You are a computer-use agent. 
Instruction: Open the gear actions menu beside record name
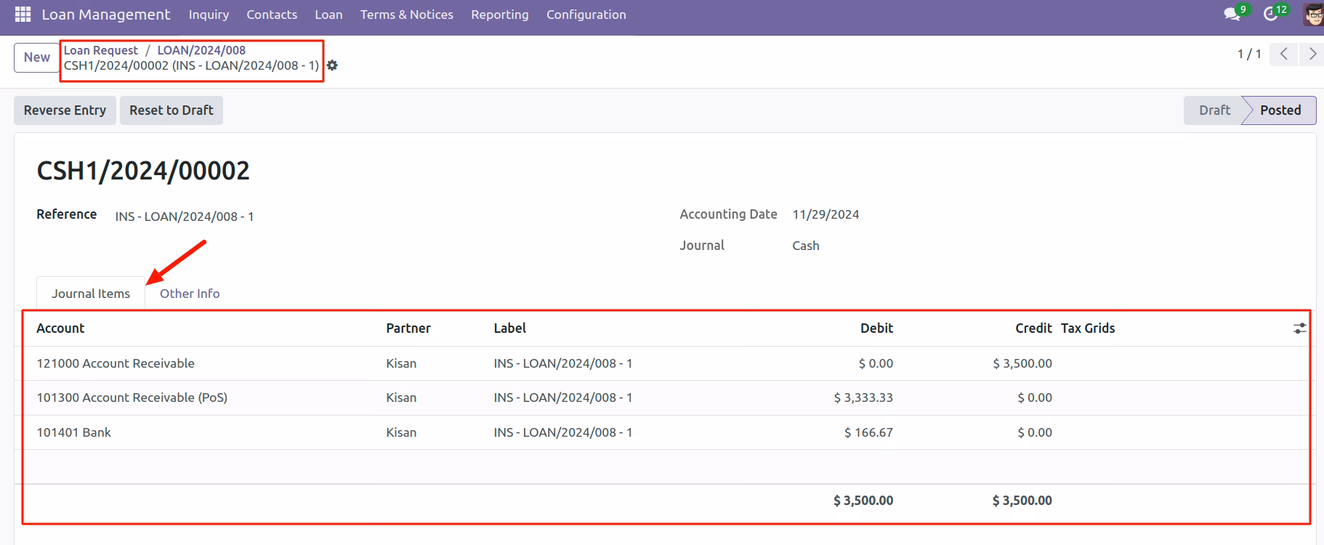pyautogui.click(x=332, y=65)
